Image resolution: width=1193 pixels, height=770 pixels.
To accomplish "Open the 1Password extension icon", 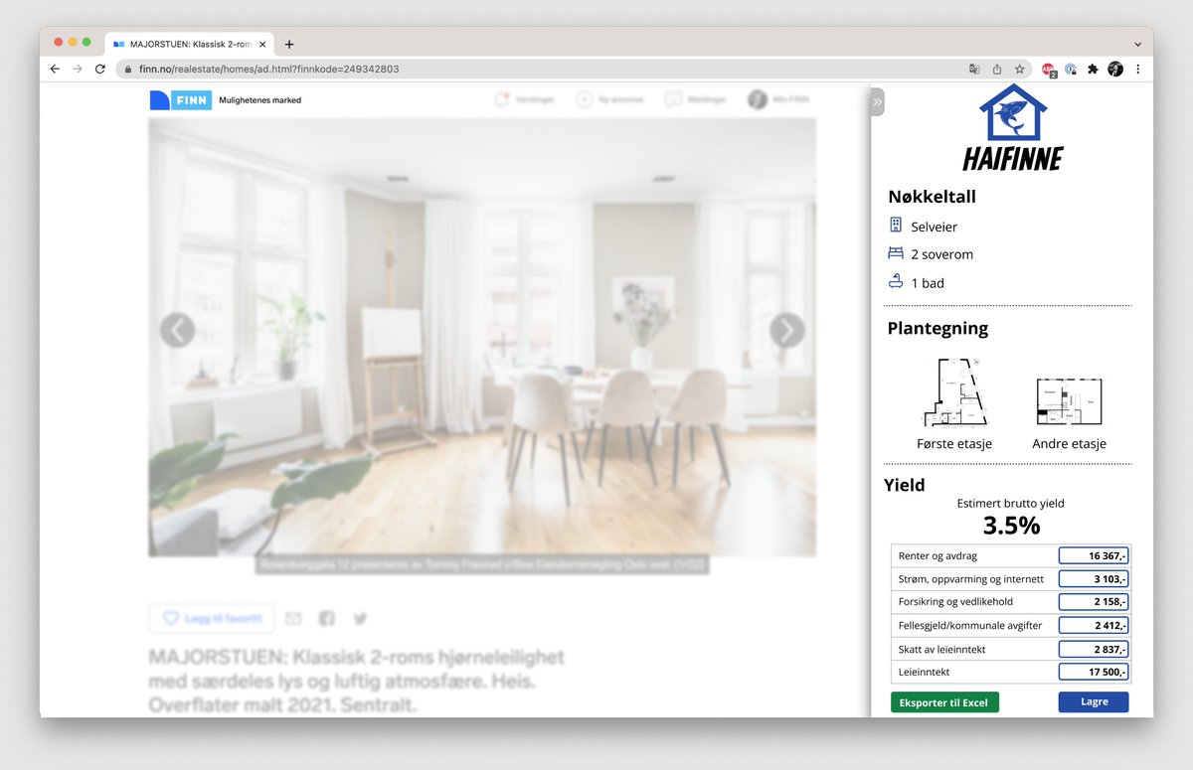I will point(1071,69).
